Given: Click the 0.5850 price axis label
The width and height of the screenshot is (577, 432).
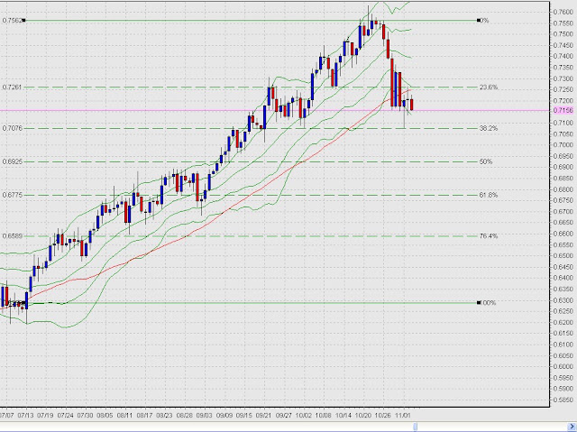Looking at the screenshot, I should point(563,400).
